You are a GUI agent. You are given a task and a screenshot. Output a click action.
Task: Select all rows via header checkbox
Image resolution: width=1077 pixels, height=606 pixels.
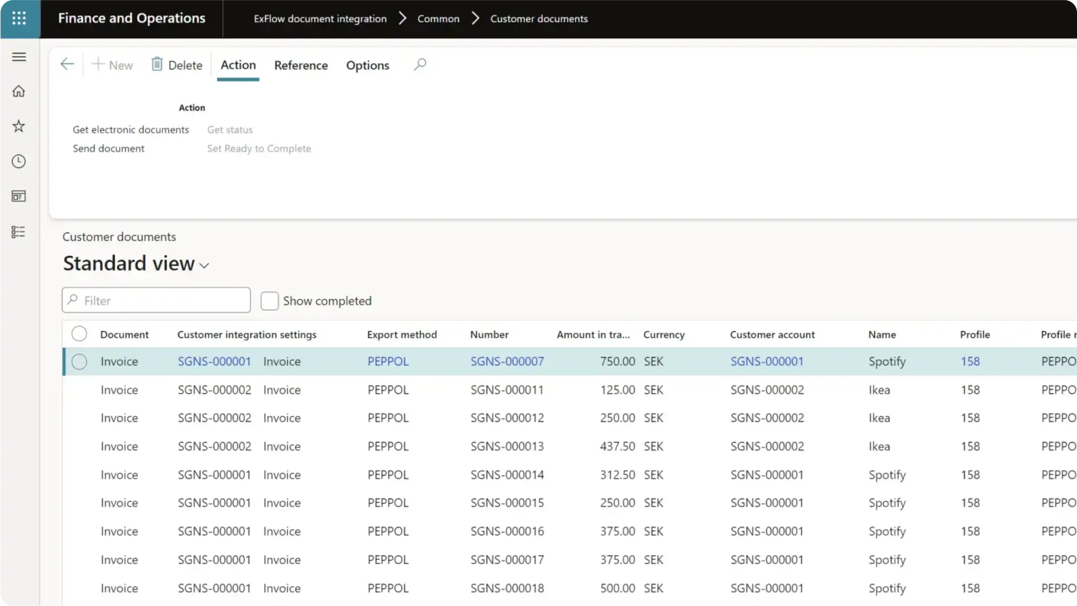[x=79, y=333]
